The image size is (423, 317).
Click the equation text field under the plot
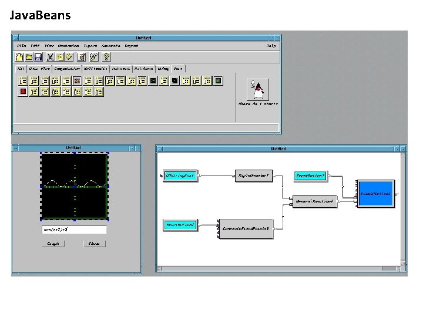74,230
